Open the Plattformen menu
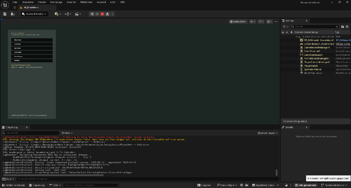The width and height of the screenshot is (351, 188). tap(87, 2)
